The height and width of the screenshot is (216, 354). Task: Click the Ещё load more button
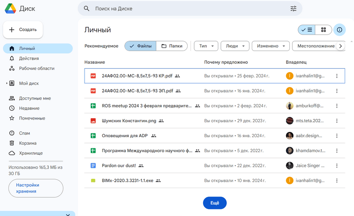215,203
